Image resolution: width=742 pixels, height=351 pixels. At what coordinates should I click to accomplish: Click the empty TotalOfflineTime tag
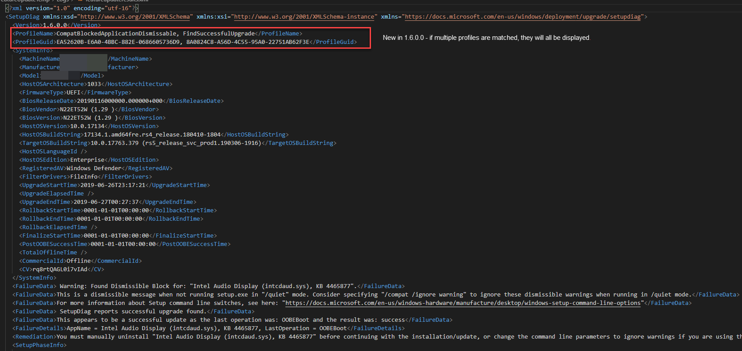click(53, 252)
